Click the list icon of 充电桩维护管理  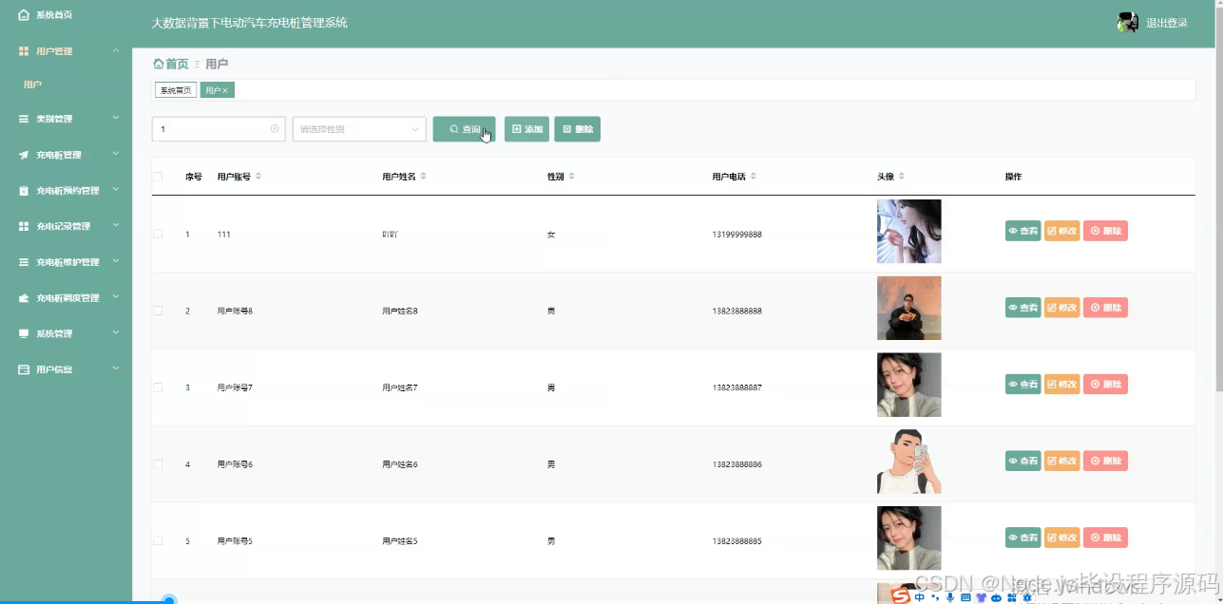tap(24, 262)
